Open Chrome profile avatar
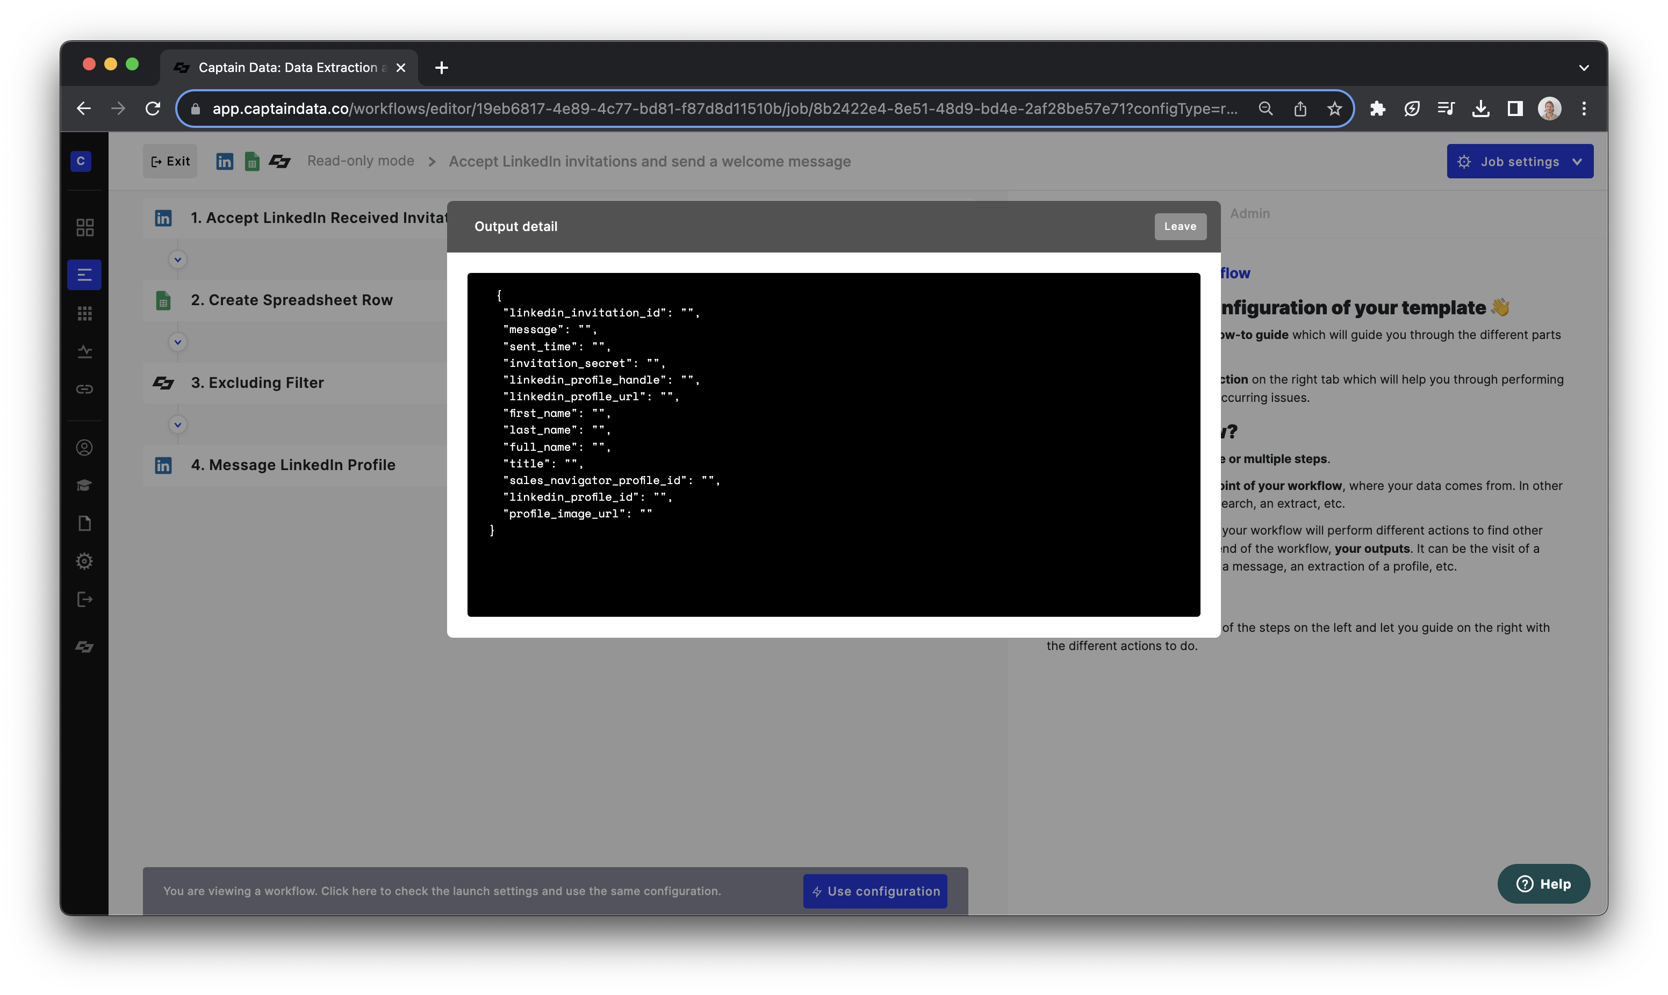1668x995 pixels. point(1549,109)
